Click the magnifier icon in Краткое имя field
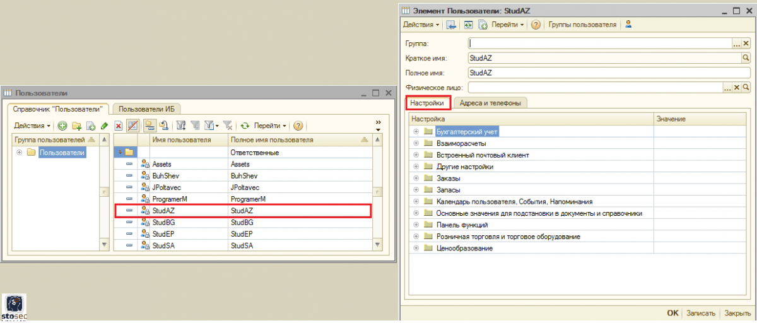 pyautogui.click(x=745, y=58)
